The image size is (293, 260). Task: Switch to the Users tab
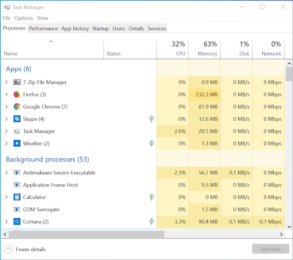click(118, 28)
